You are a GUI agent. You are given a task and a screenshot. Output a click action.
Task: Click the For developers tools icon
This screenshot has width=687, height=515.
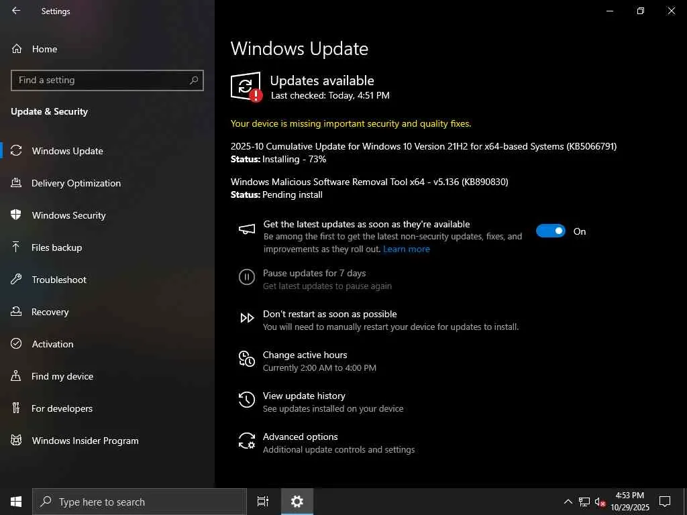16,408
